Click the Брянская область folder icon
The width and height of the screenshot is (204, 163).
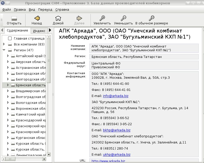point(13,85)
